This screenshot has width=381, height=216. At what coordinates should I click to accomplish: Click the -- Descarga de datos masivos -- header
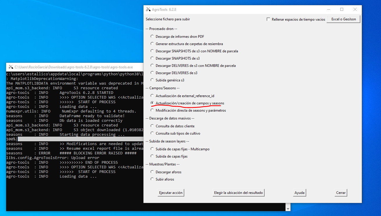170,118
